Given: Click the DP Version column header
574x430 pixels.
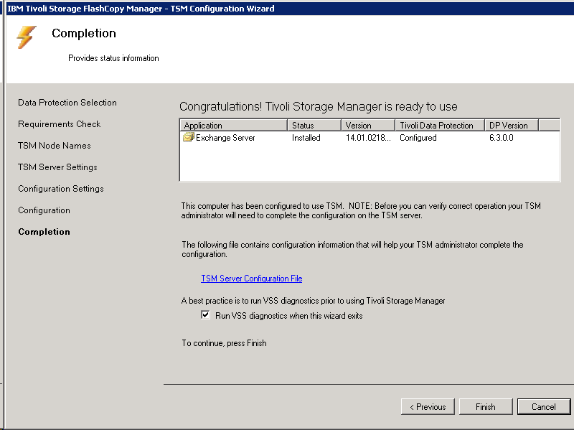Looking at the screenshot, I should [x=511, y=126].
